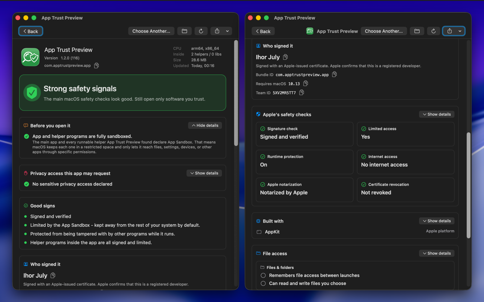
Task: Open Runtime protection card
Action: (x=305, y=162)
